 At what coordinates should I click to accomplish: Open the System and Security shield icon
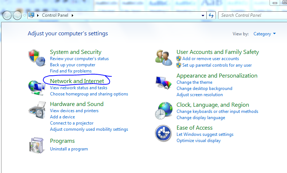pos(37,58)
